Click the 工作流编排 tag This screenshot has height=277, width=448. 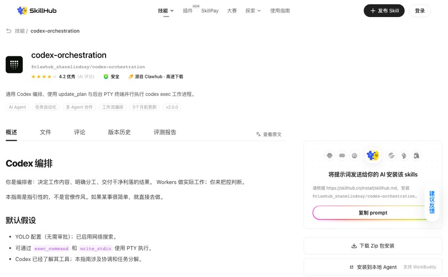113,107
